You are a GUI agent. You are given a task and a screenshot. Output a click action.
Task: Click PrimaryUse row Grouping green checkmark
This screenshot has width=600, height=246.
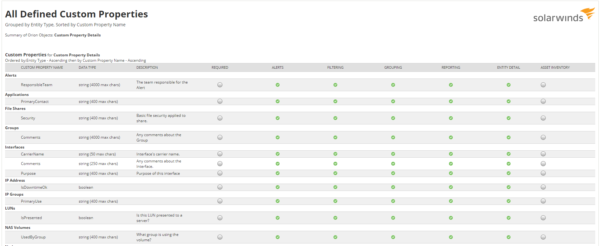(393, 201)
